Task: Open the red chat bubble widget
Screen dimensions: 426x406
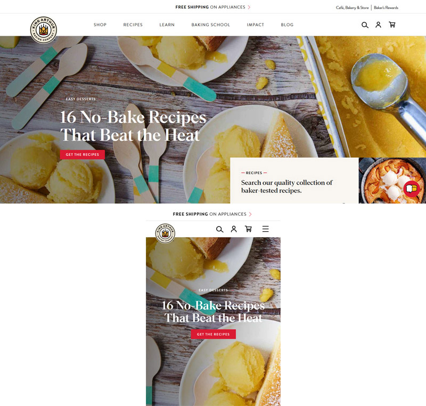Action: 412,189
